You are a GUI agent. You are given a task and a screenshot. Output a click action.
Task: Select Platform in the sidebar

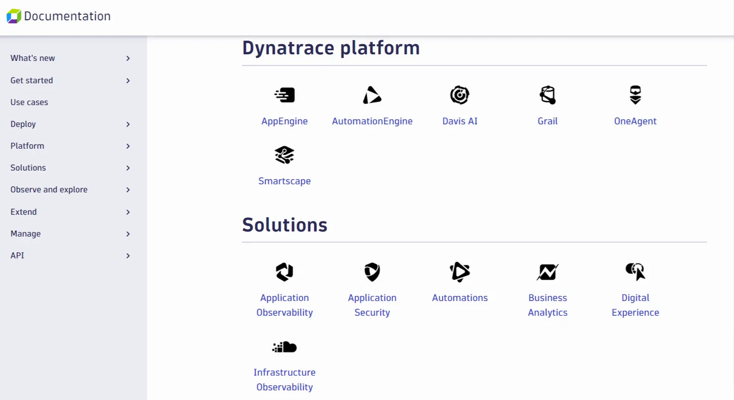pyautogui.click(x=27, y=146)
